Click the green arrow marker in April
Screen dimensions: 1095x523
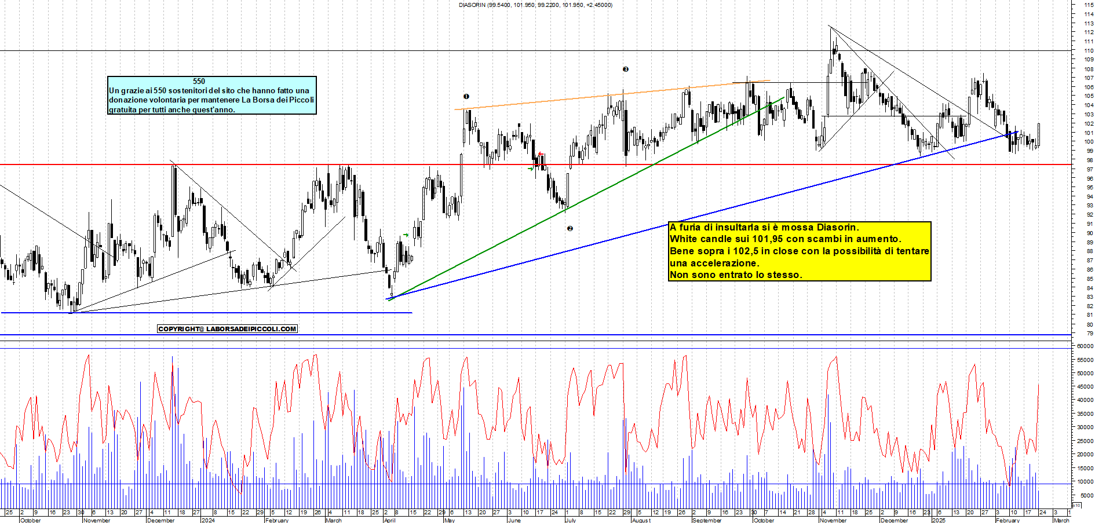406,235
